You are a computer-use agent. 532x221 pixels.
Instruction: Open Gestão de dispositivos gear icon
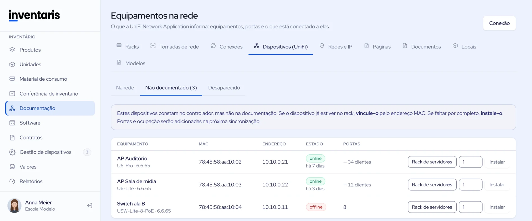pos(12,152)
